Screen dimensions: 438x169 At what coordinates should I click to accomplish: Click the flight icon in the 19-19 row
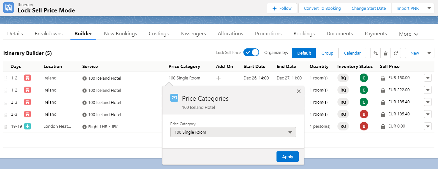tap(28, 127)
